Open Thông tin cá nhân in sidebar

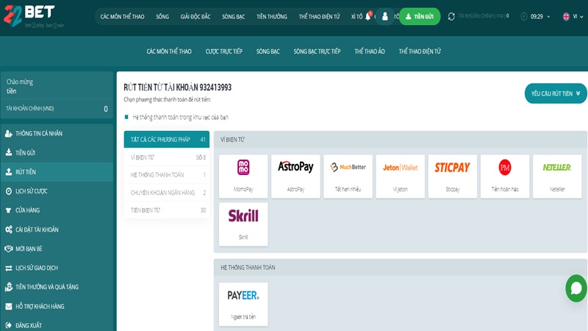pos(57,134)
